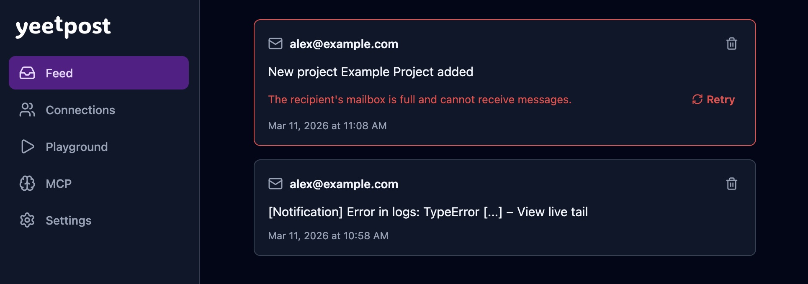Image resolution: width=808 pixels, height=284 pixels.
Task: Click the Feed inbox icon in sidebar
Action: (27, 73)
